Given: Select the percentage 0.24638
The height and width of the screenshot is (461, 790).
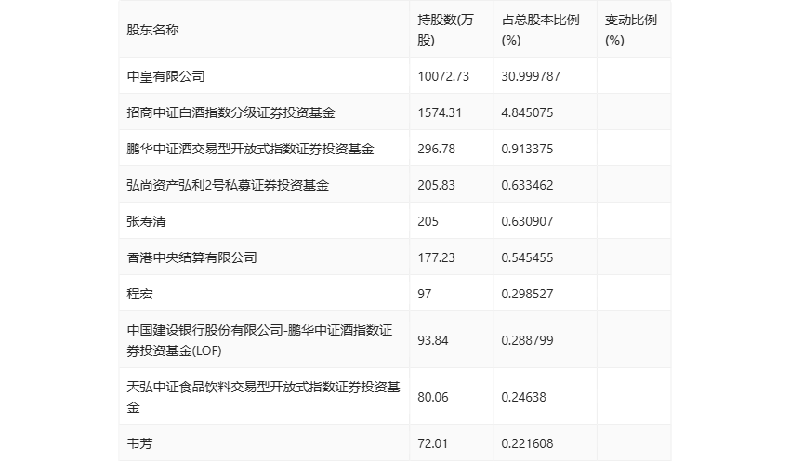Looking at the screenshot, I should pos(523,397).
